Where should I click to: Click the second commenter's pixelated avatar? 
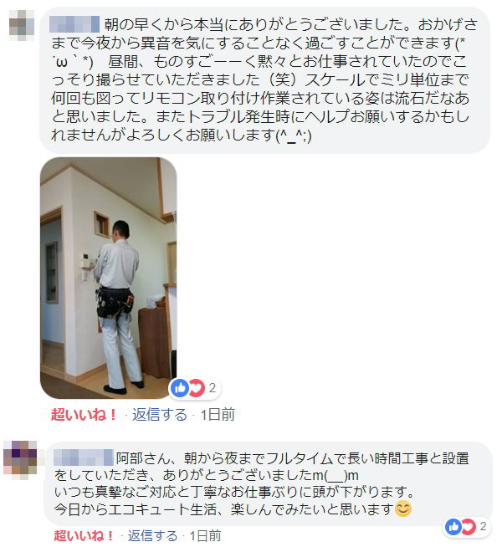(x=20, y=458)
